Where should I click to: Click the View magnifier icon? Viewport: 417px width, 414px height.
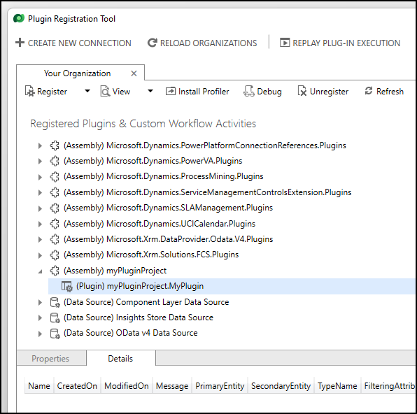pos(105,91)
